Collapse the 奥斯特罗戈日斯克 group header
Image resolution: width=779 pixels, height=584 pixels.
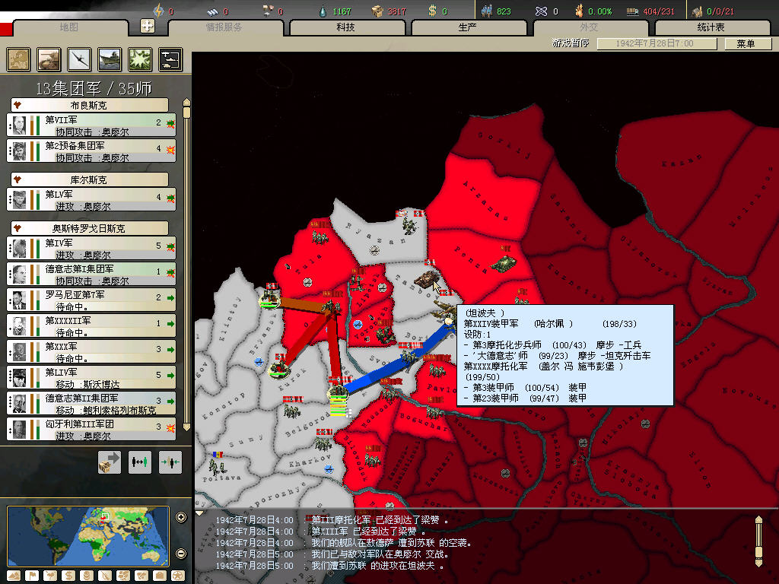[x=90, y=228]
